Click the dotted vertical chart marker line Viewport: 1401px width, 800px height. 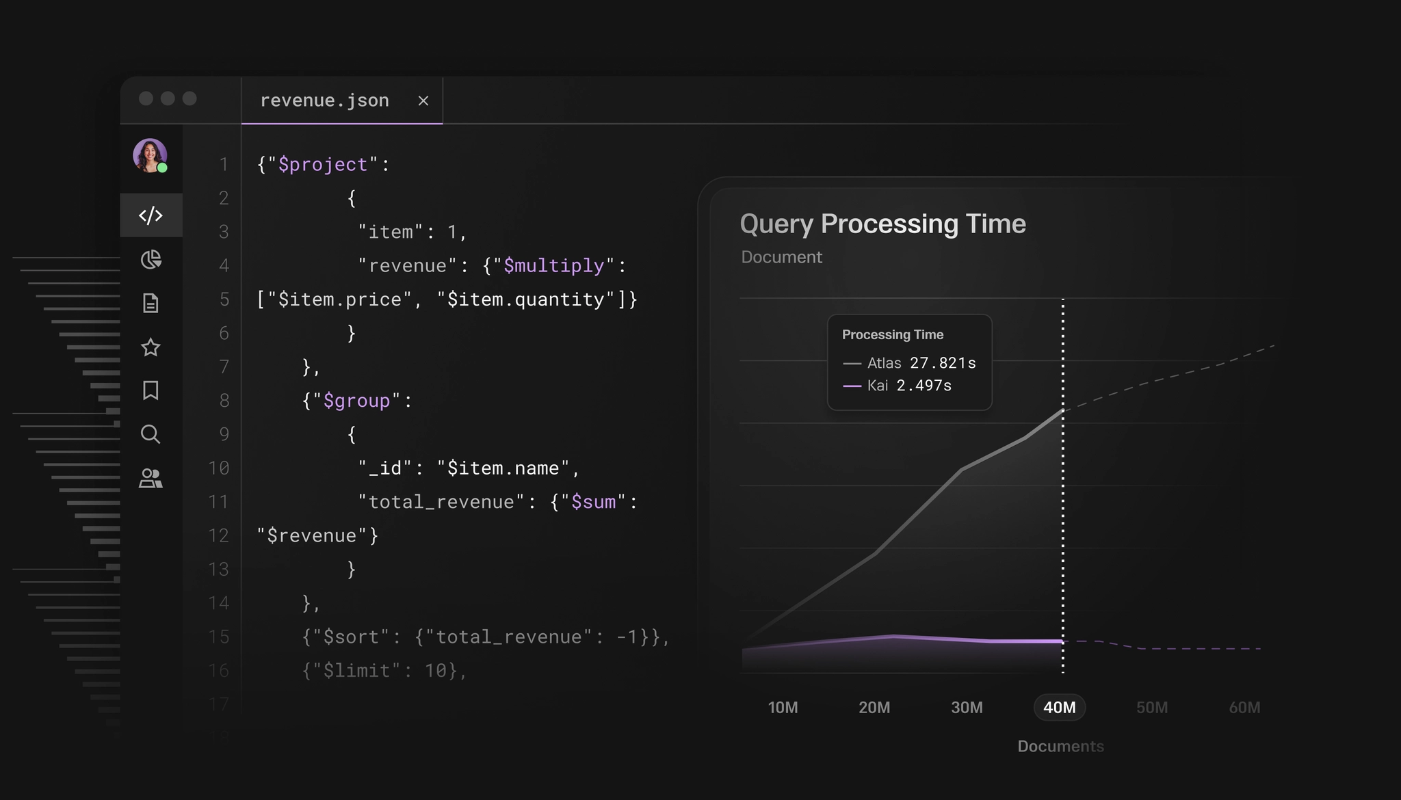pos(1063,485)
